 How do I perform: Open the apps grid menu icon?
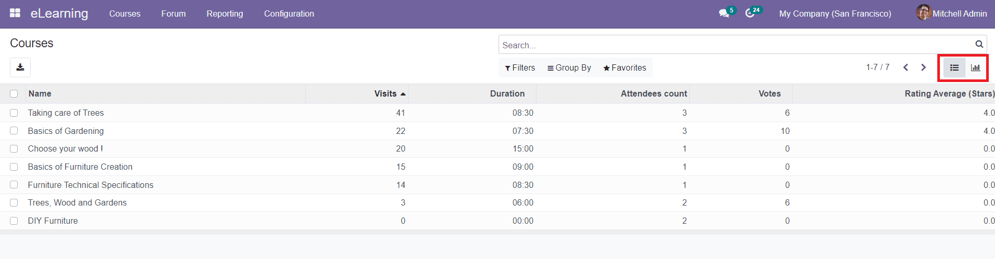point(15,13)
